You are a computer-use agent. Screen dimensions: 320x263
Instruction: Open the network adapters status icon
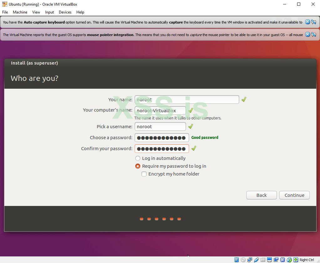(x=250, y=260)
